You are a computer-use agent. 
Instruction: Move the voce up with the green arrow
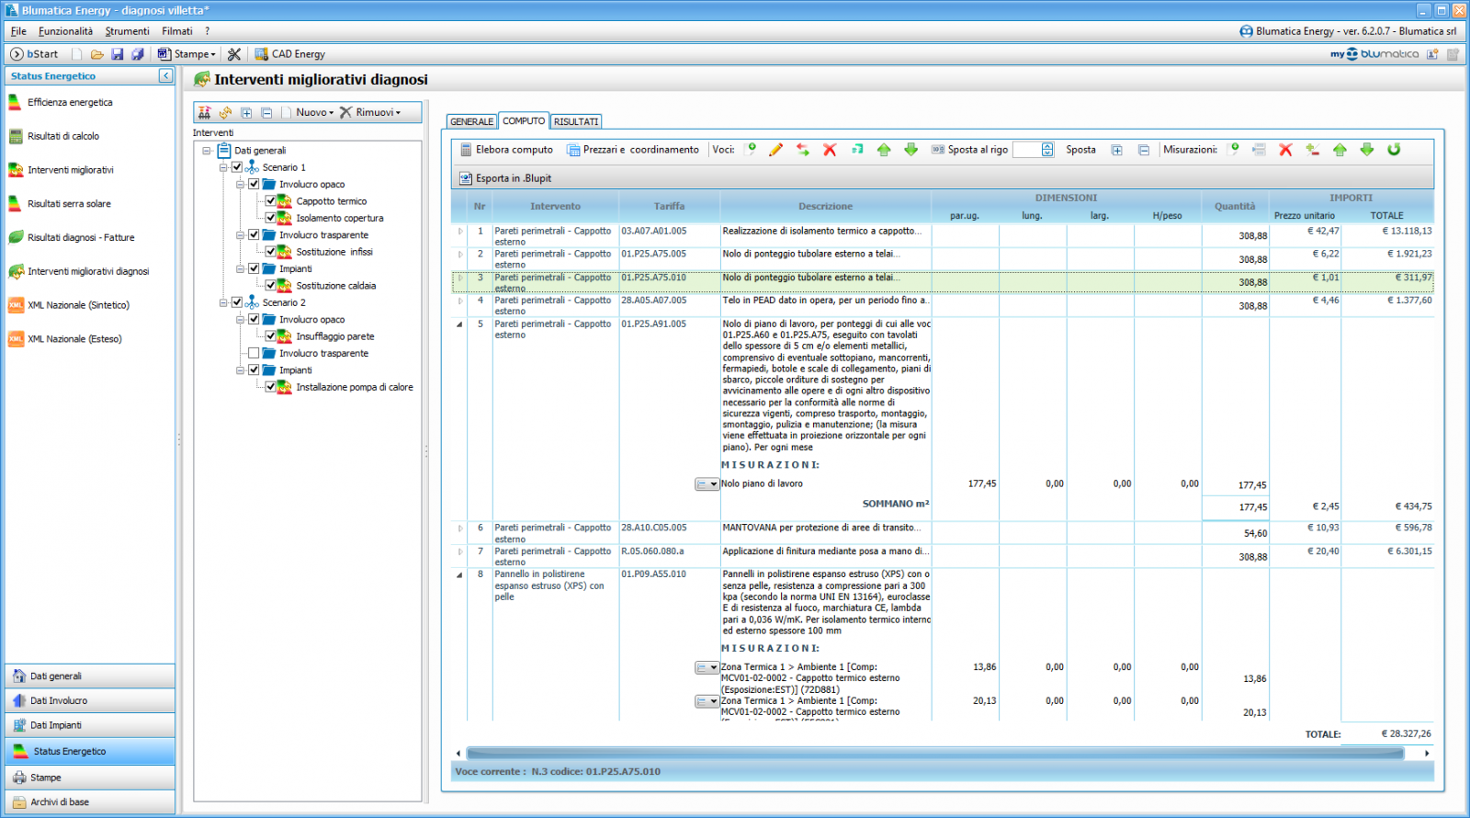pyautogui.click(x=884, y=150)
